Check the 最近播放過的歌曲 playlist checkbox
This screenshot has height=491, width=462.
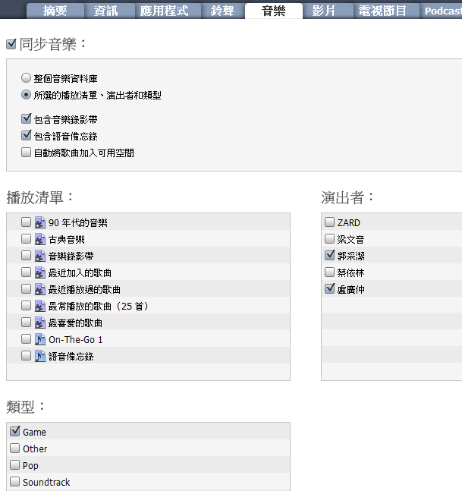tap(26, 288)
